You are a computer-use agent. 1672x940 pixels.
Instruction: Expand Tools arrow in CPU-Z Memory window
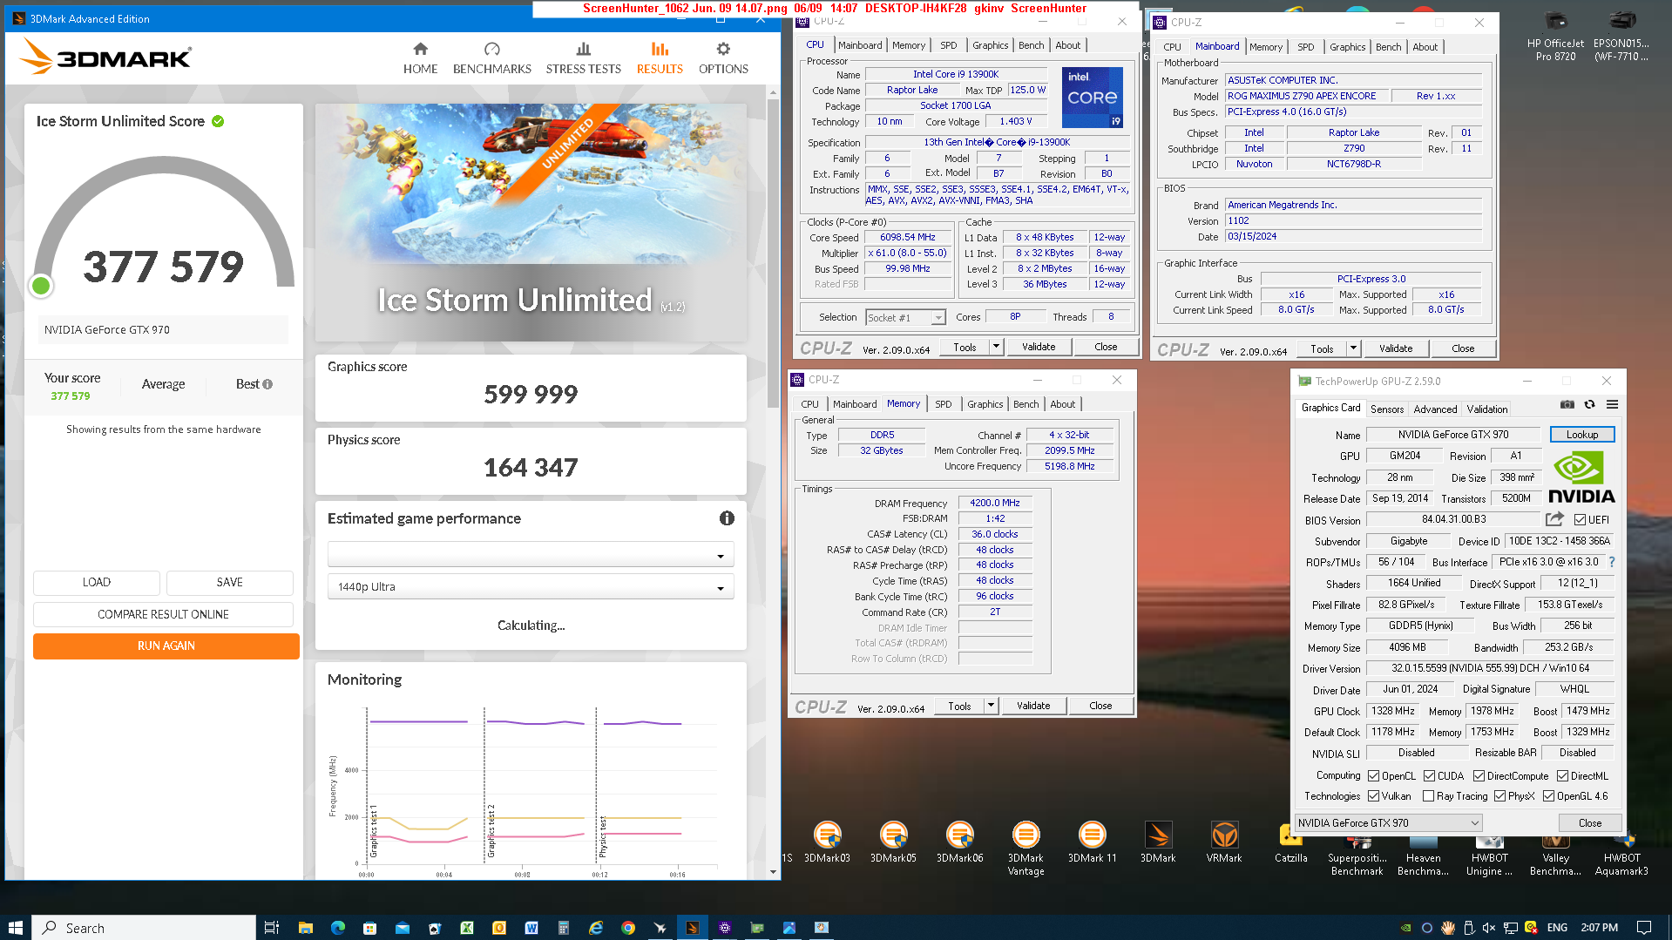(x=991, y=706)
